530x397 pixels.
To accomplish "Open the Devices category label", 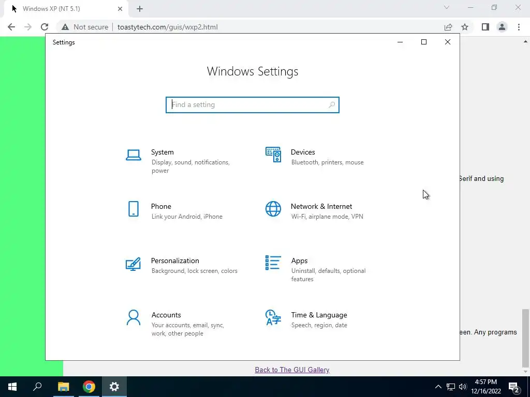I will click(x=303, y=152).
